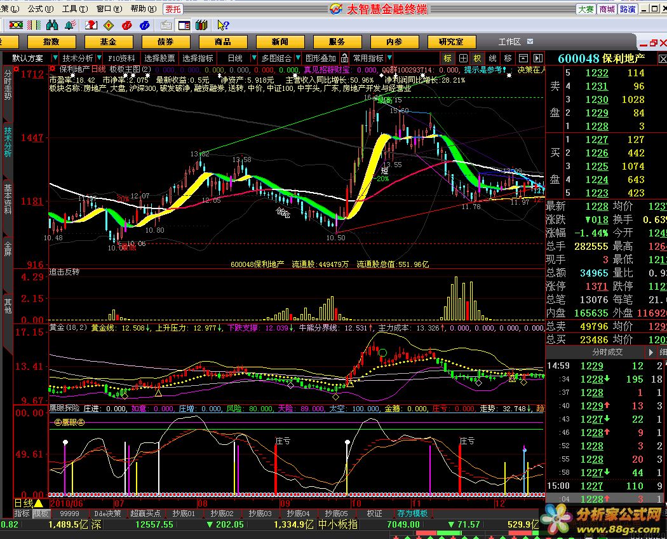Screen dimensions: 667x539
Task: Toggle the 权 adjustment button
Action: (478, 58)
